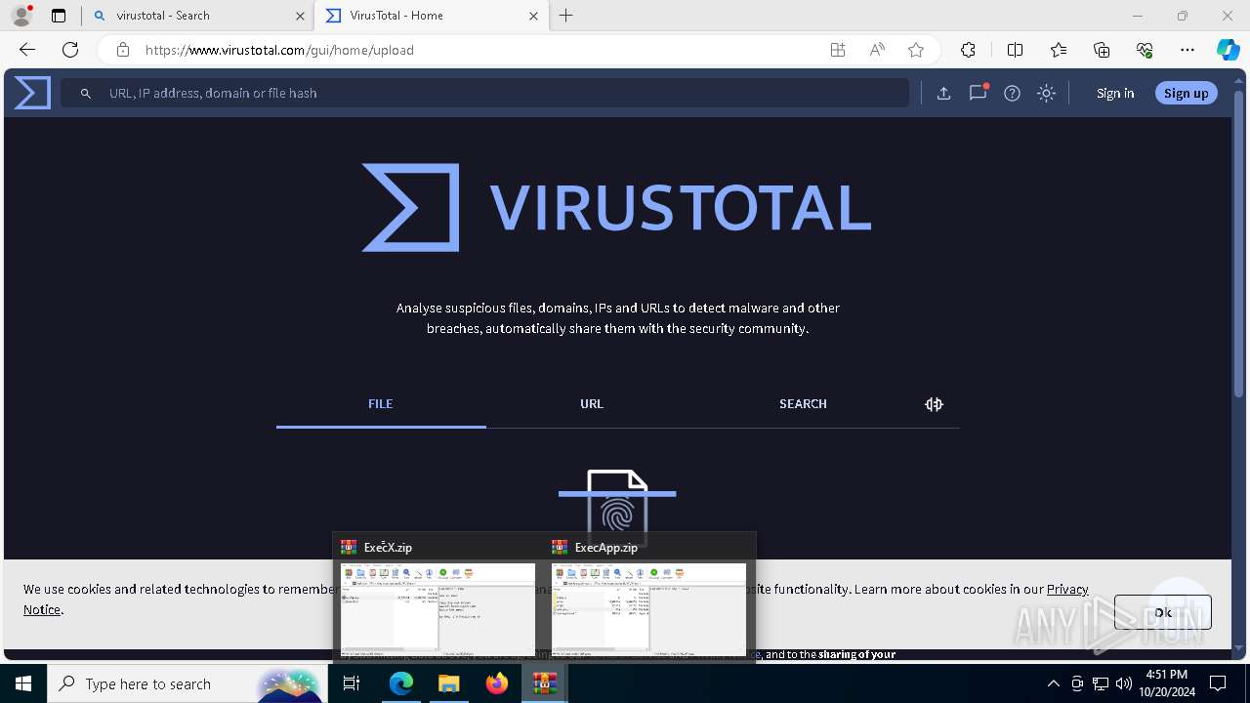Add page to favorites star icon
This screenshot has width=1250, height=703.
tap(916, 50)
